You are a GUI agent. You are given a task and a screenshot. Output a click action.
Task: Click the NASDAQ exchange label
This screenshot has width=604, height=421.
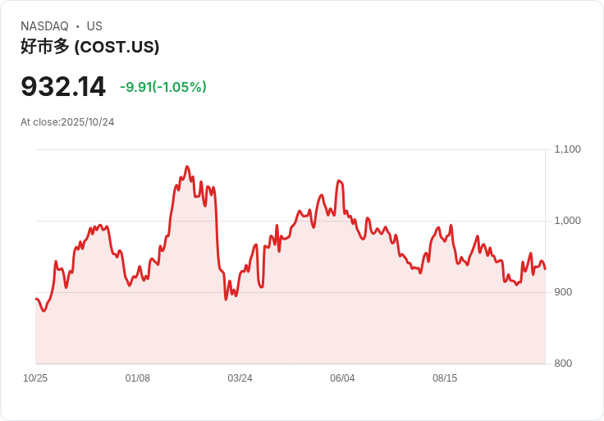pyautogui.click(x=44, y=26)
